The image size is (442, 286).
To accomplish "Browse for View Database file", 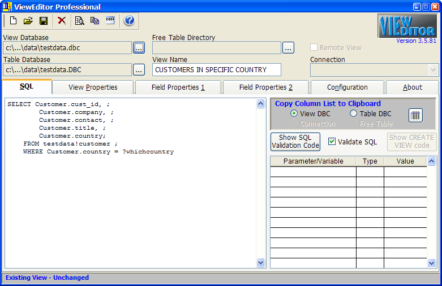I will pyautogui.click(x=139, y=48).
